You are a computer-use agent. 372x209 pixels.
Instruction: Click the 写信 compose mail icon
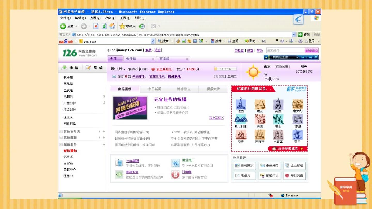tap(88, 68)
